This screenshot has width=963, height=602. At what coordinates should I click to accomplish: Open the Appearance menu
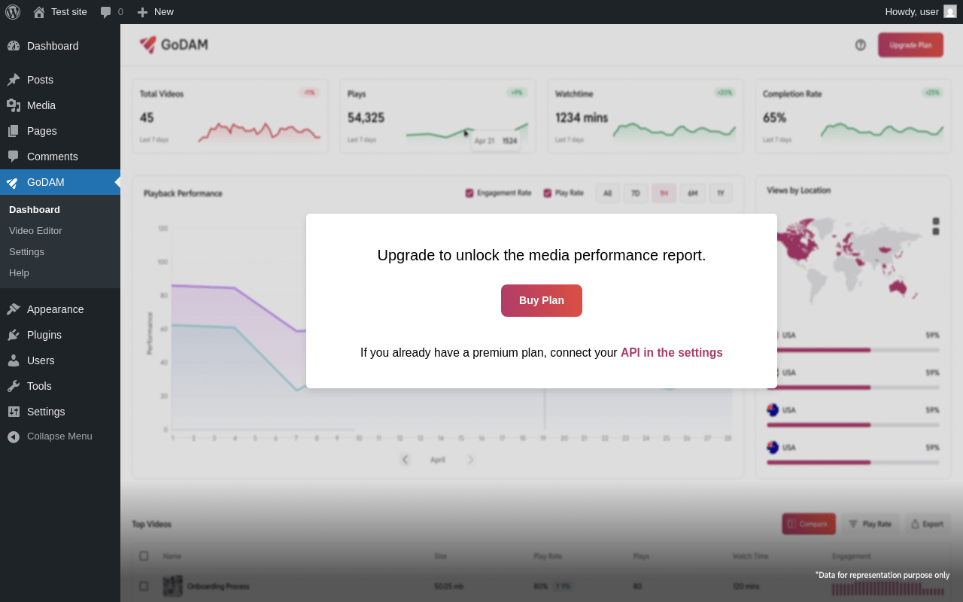(x=60, y=309)
